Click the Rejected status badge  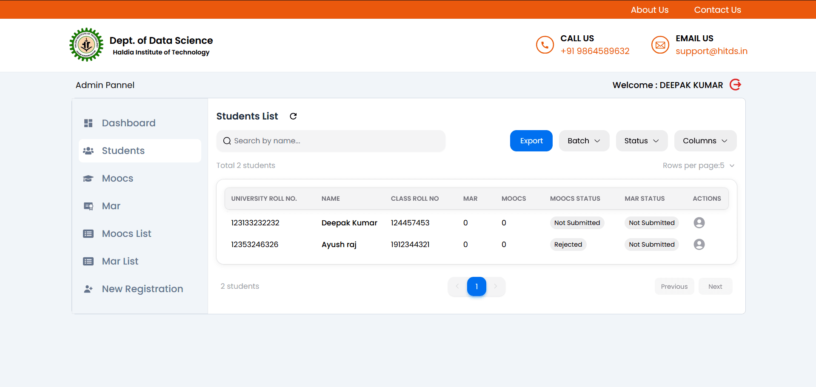point(568,245)
